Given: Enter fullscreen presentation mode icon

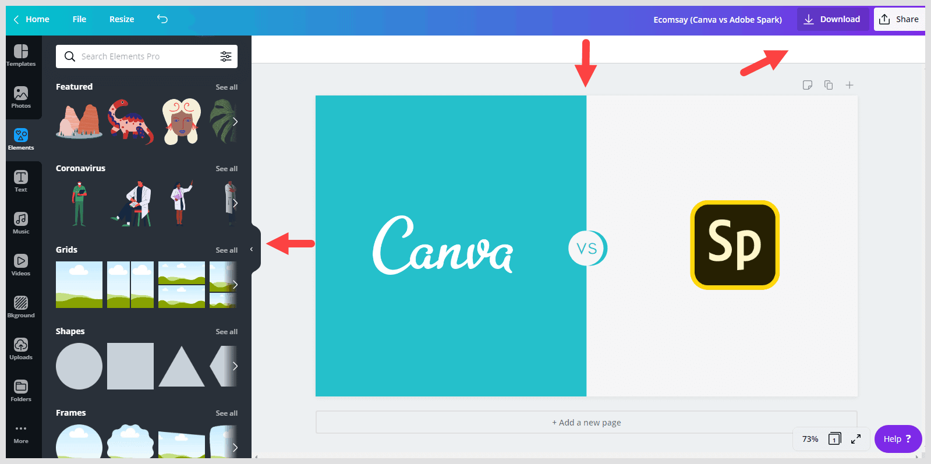Looking at the screenshot, I should click(856, 439).
